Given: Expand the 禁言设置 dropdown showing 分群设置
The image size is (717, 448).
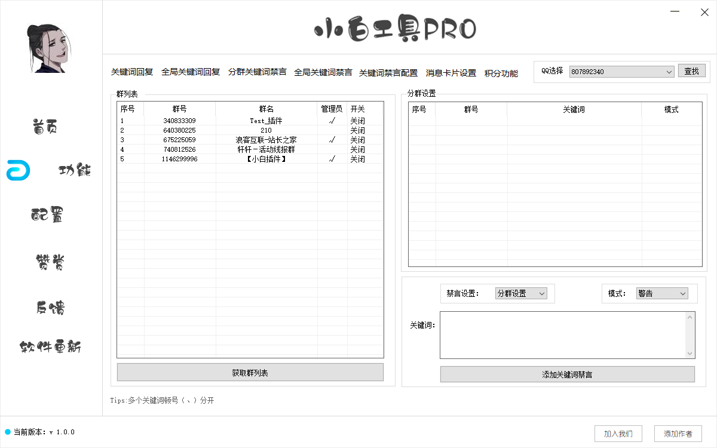Looking at the screenshot, I should point(520,293).
